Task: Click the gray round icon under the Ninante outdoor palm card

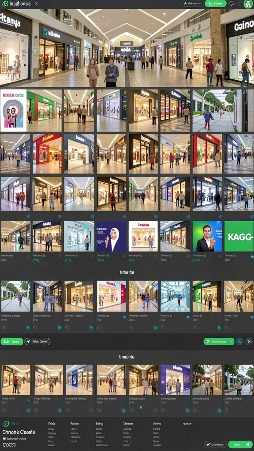Action: point(4,327)
